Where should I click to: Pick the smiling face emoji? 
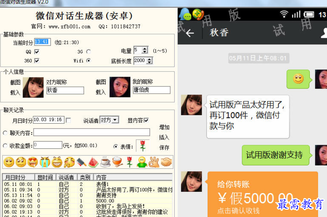click(x=9, y=162)
